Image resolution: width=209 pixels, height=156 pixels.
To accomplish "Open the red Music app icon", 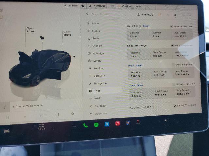I will [118, 123].
